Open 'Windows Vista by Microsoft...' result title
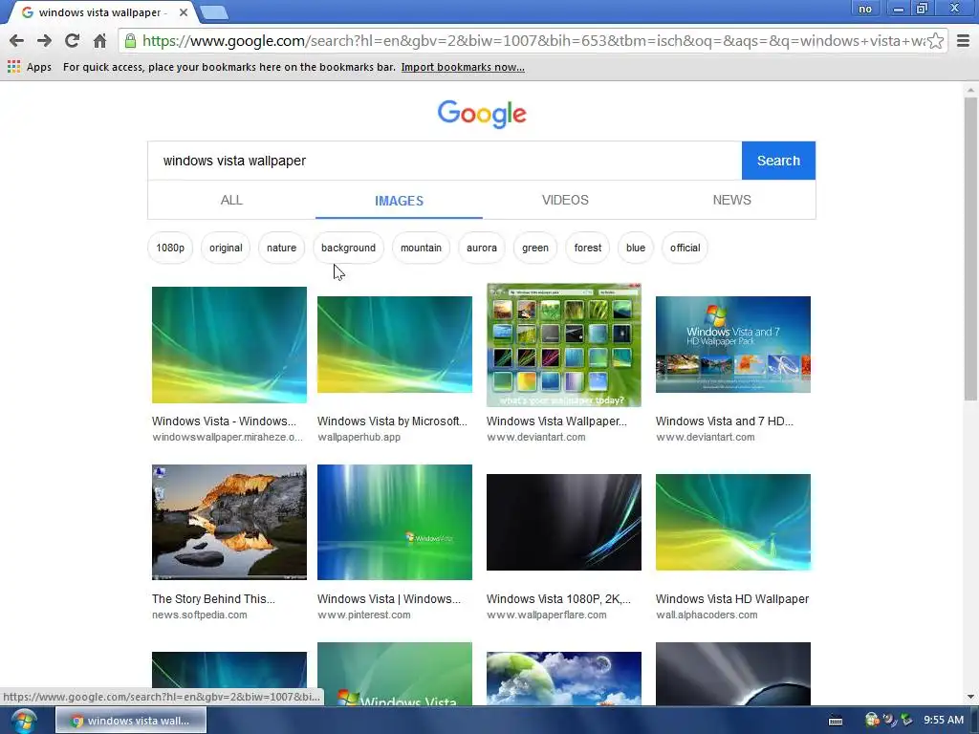The height and width of the screenshot is (734, 979). pos(392,421)
